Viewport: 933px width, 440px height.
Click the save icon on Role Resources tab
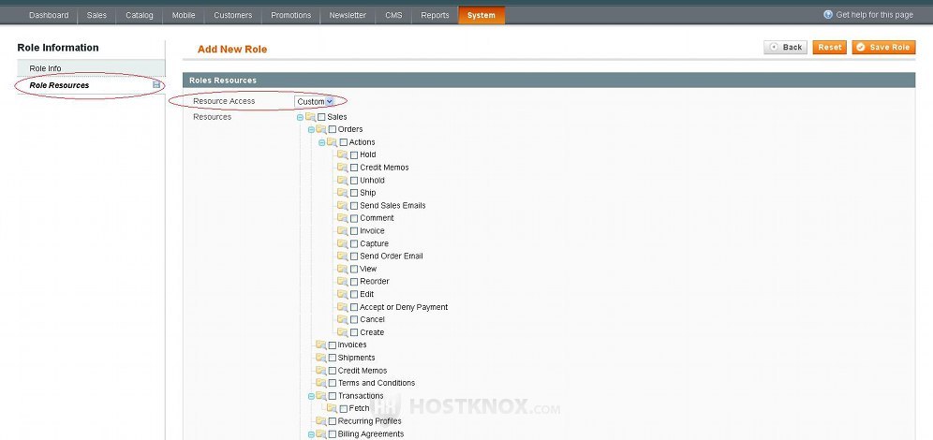tap(156, 84)
